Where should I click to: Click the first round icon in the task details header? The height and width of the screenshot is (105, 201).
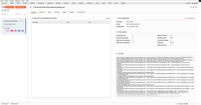tap(191, 7)
